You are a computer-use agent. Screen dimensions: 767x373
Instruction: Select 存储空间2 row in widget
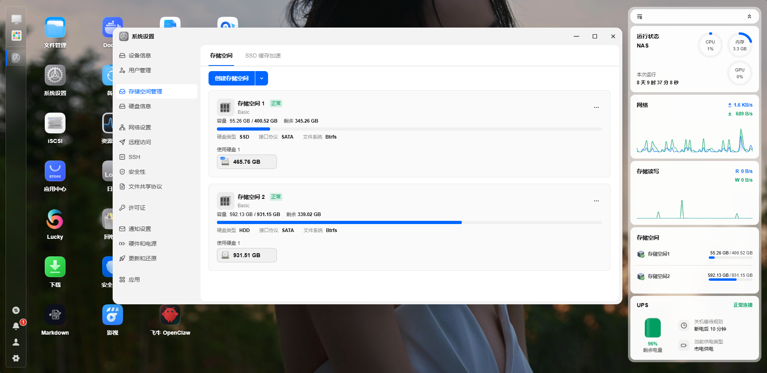point(695,276)
